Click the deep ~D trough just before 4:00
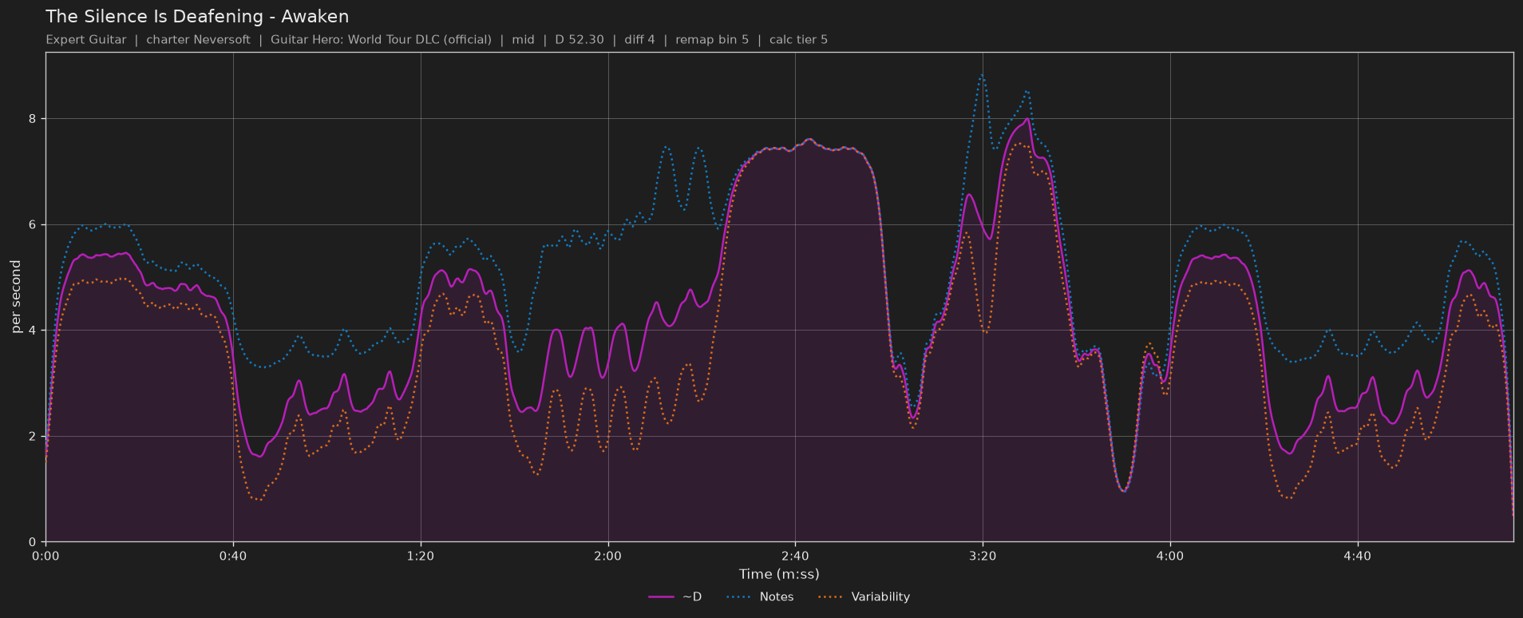This screenshot has width=1523, height=618. coord(1123,490)
